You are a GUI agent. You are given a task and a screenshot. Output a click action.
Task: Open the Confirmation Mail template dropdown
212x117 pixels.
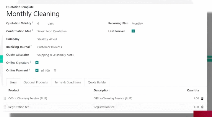click(x=52, y=31)
